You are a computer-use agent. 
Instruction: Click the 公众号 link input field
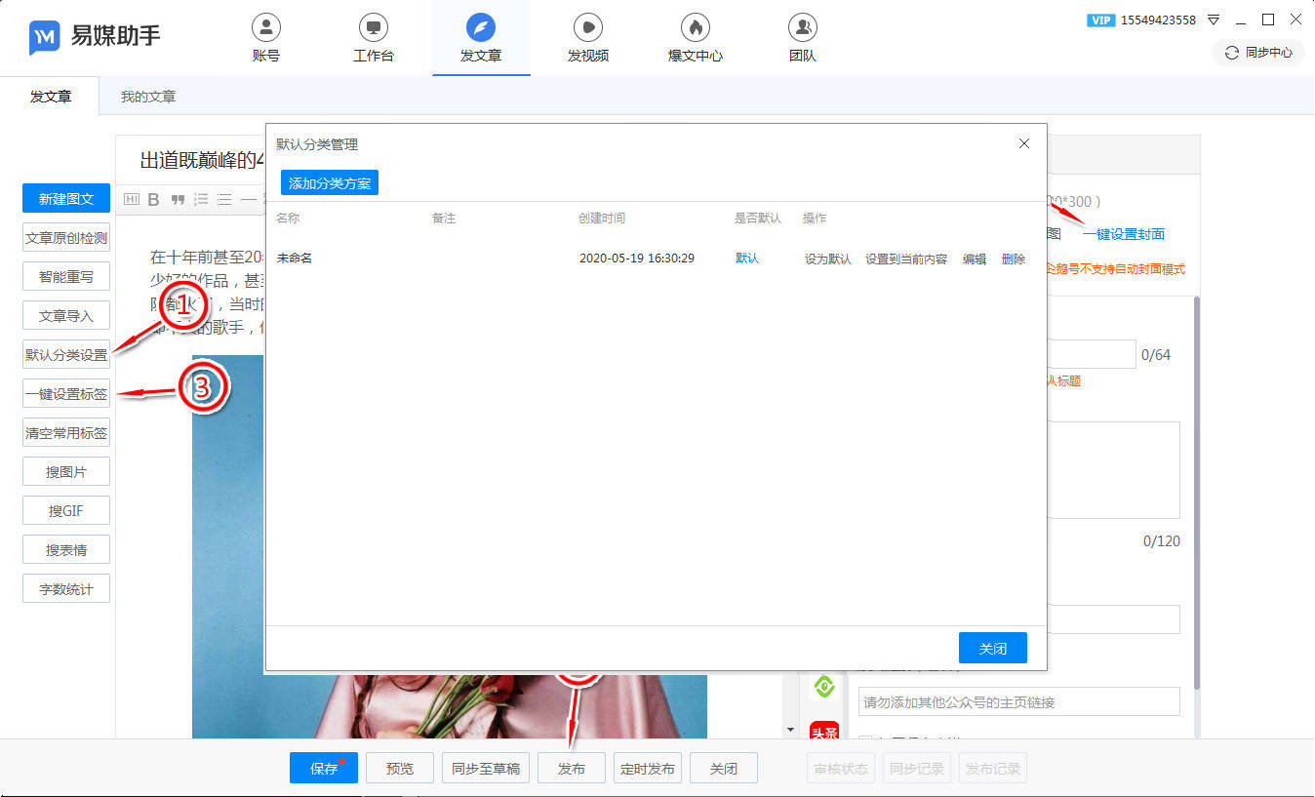(1018, 702)
